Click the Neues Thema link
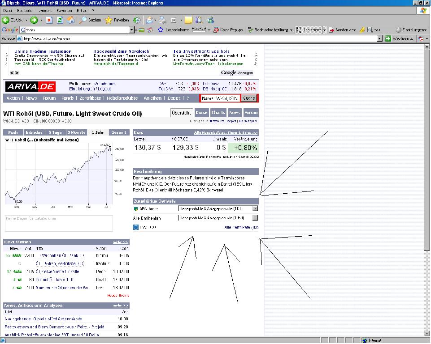Screen dimensions: 431x344 (118, 296)
